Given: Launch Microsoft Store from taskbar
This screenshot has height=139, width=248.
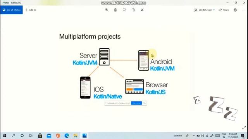Looking at the screenshot, I should click(40, 136).
